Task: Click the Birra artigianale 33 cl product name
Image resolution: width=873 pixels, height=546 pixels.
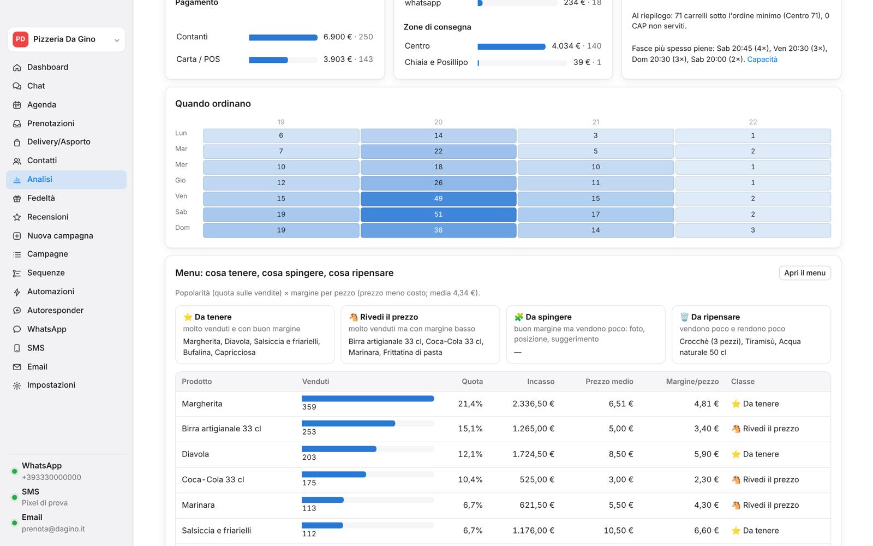Action: coord(222,429)
